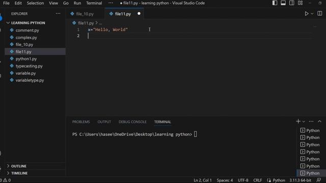Select file11.py editor tab
The width and height of the screenshot is (326, 183).
123,14
